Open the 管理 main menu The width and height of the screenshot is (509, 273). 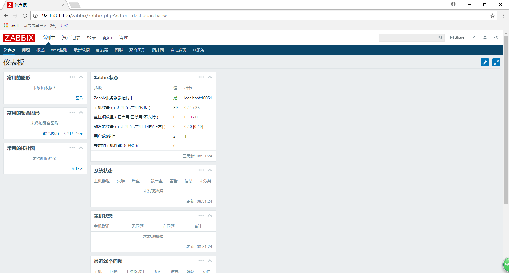(x=124, y=38)
